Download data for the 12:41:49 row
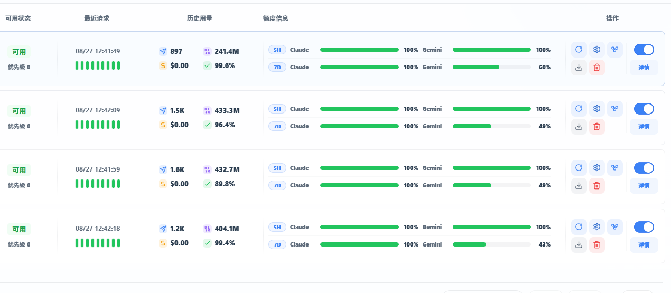The width and height of the screenshot is (671, 293). coord(579,68)
